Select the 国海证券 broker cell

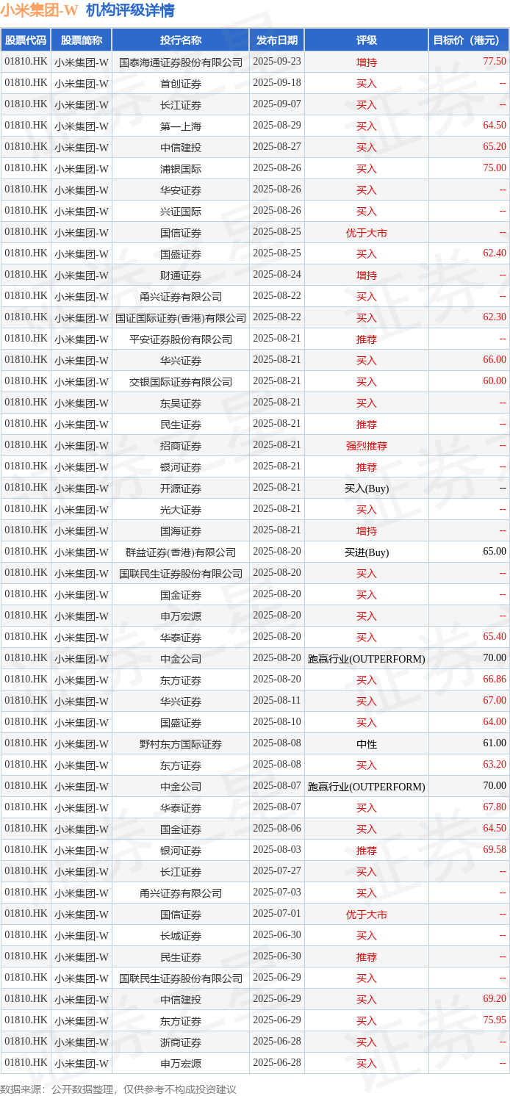click(181, 531)
